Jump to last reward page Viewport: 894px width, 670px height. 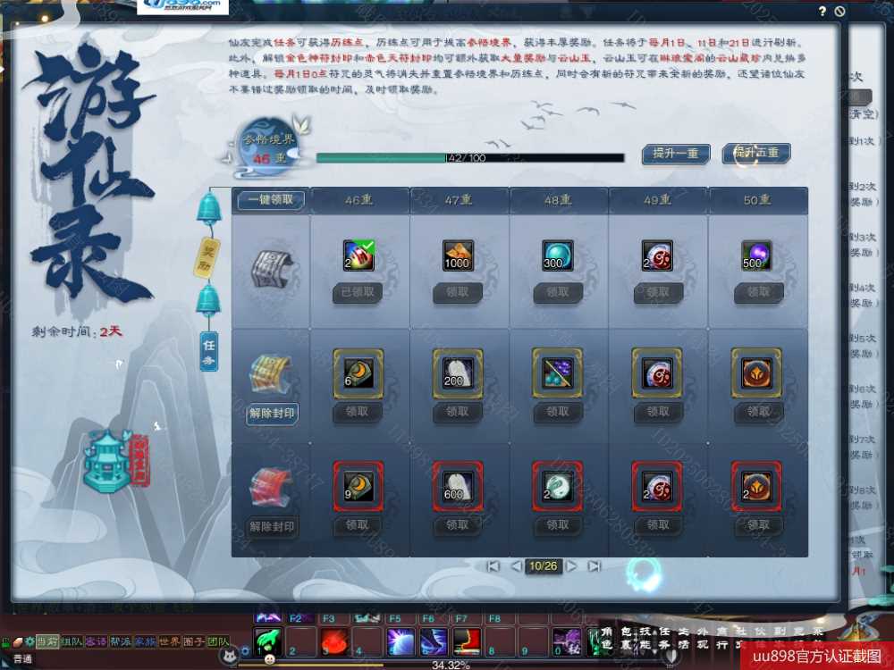595,566
